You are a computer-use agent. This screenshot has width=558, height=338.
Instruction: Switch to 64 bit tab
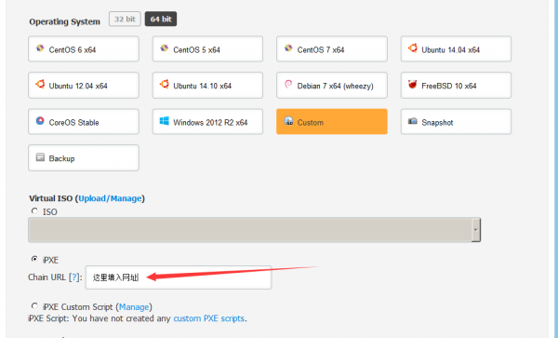point(161,19)
